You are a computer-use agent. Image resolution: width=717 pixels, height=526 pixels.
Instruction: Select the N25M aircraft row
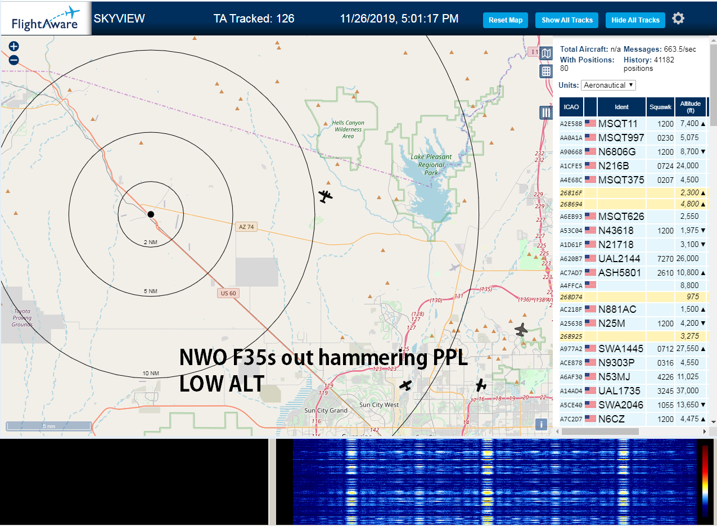(x=633, y=323)
